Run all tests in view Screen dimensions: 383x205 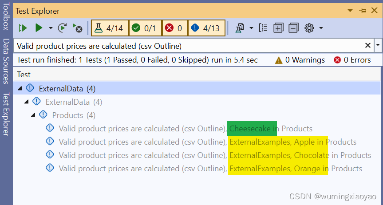click(23, 28)
